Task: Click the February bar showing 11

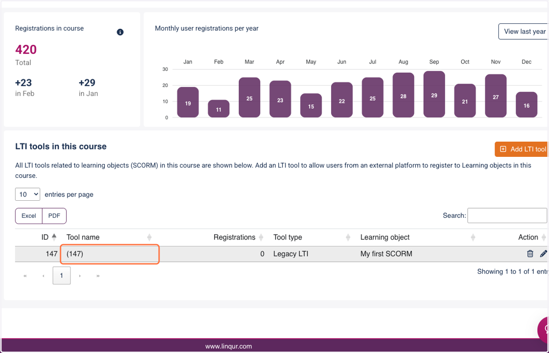Action: 219,109
